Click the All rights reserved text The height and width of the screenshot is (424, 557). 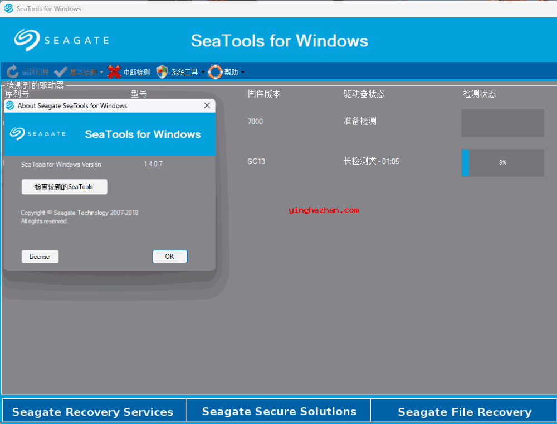click(45, 221)
